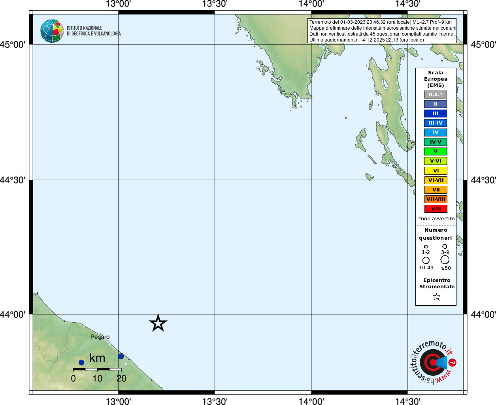Click the 'Ultimo aggiornamento' info line
This screenshot has width=496, height=405.
pyautogui.click(x=367, y=40)
